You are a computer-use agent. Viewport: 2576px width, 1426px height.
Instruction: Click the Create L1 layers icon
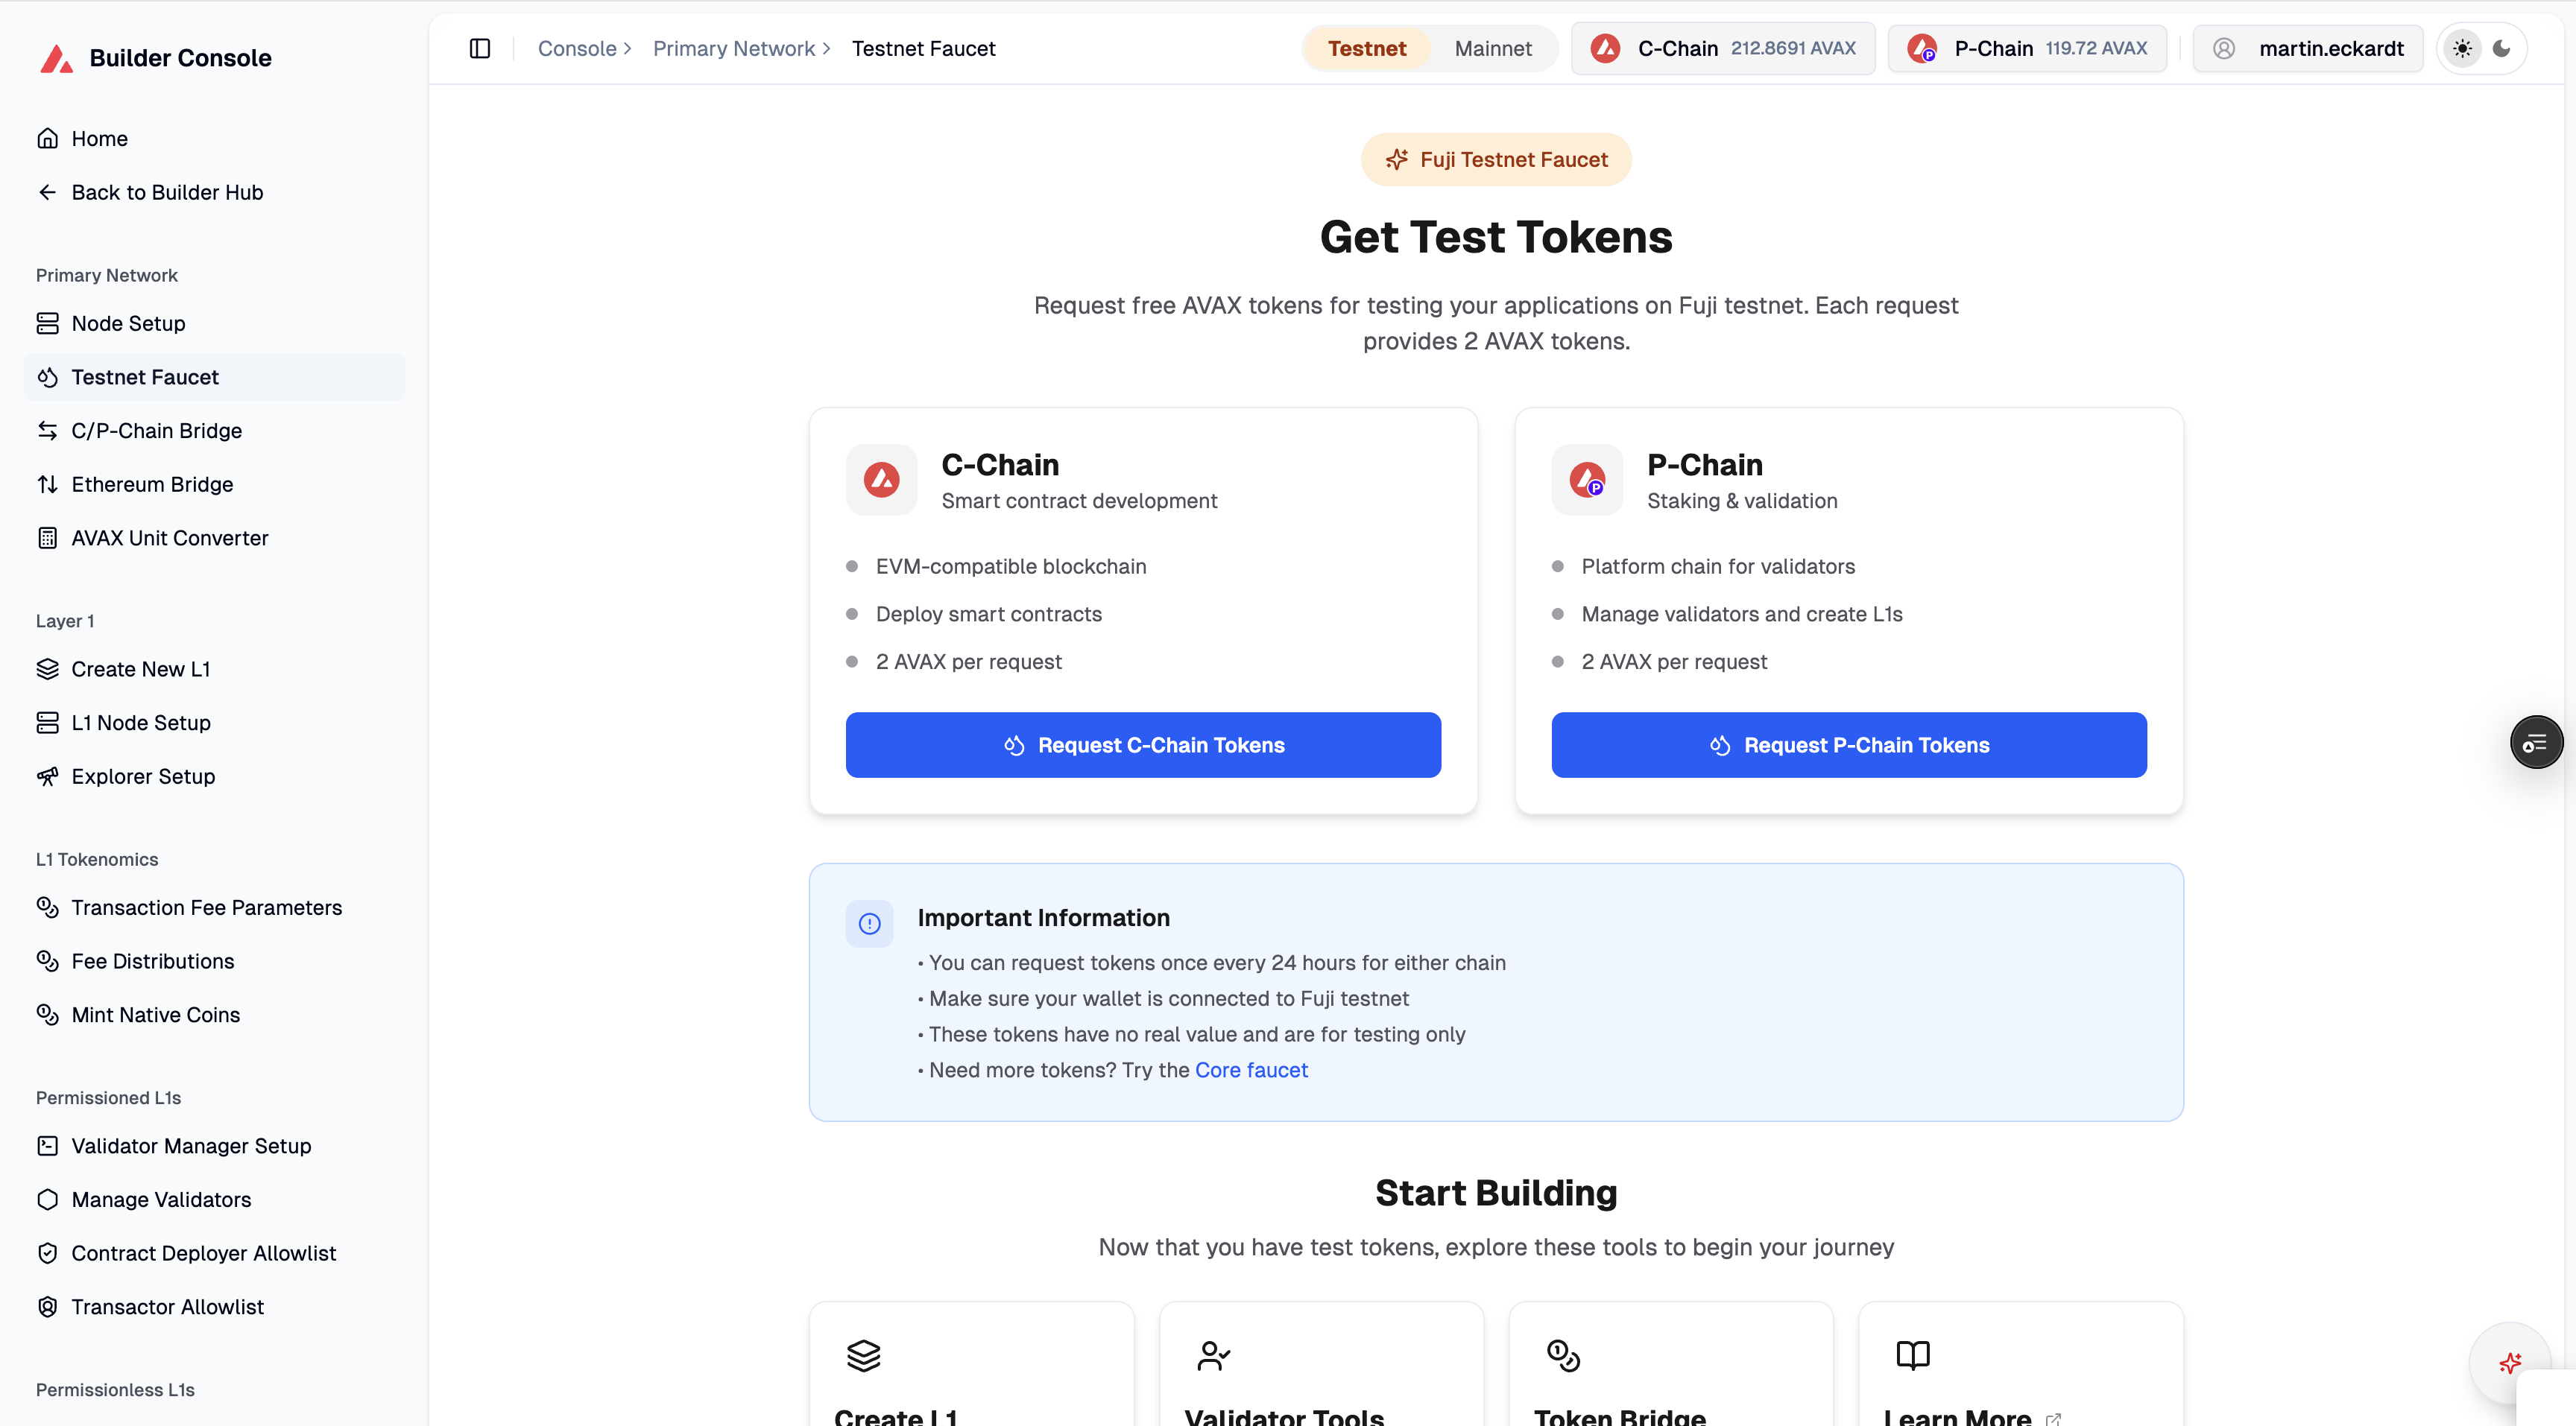(x=863, y=1355)
